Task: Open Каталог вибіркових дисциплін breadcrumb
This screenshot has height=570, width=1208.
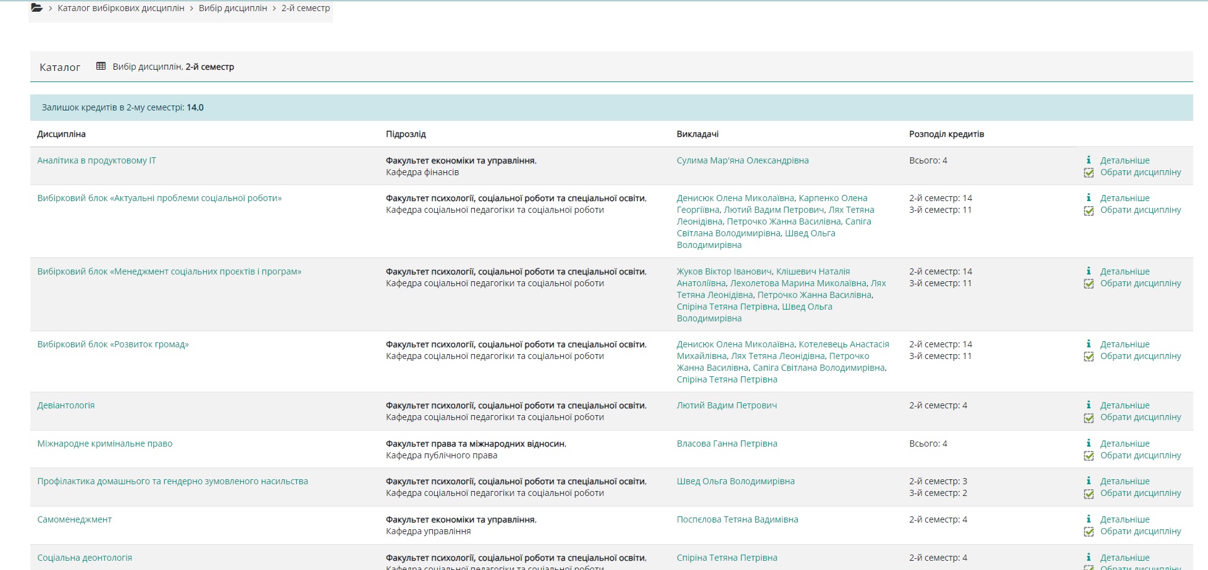Action: tap(120, 8)
